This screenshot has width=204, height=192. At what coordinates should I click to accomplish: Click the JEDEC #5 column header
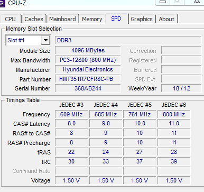(x=140, y=105)
